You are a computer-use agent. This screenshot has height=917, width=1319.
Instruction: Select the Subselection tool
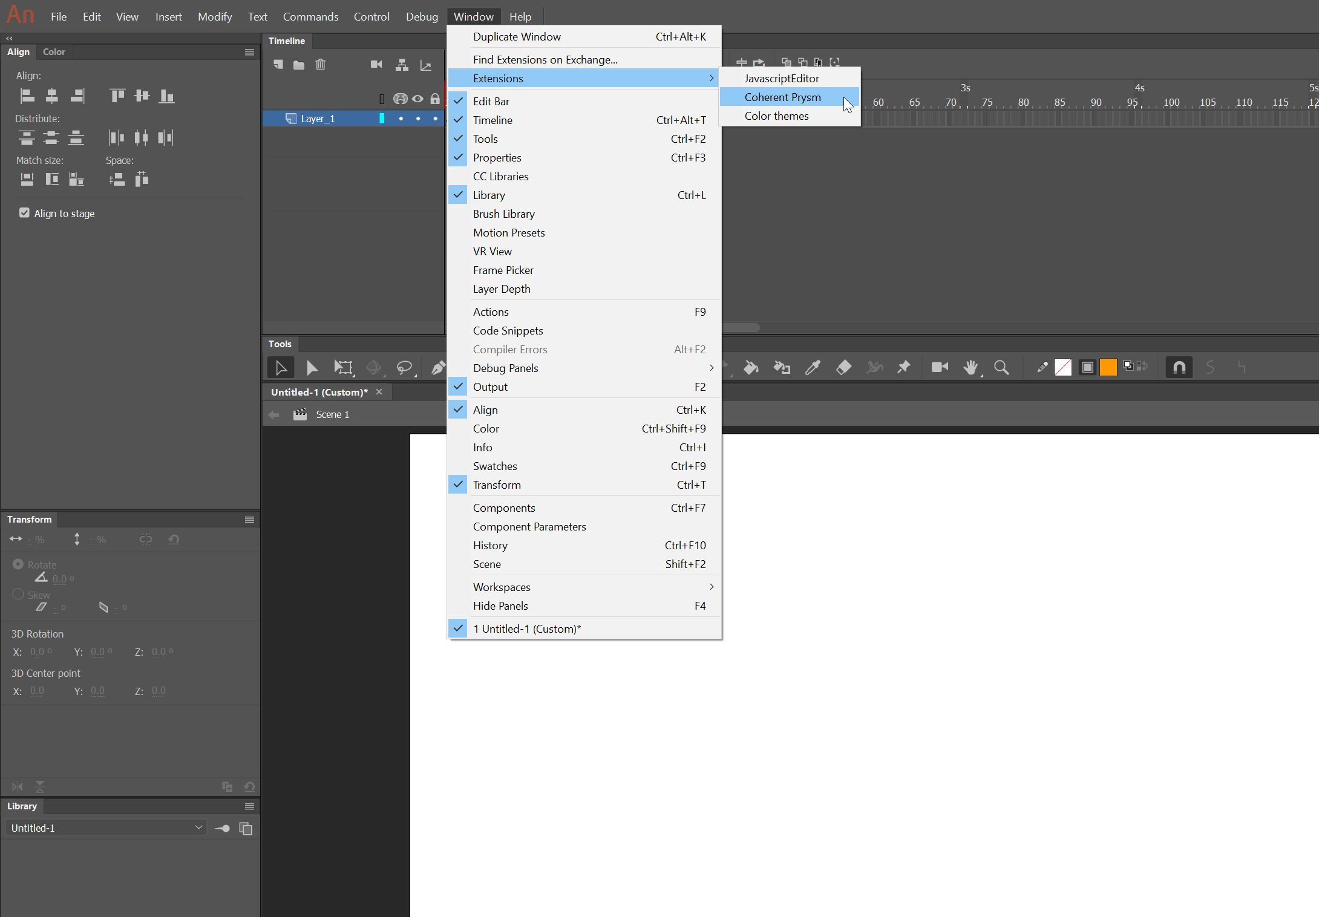coord(312,367)
